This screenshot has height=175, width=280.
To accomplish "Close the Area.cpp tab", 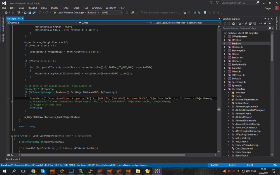I will coord(22,18).
